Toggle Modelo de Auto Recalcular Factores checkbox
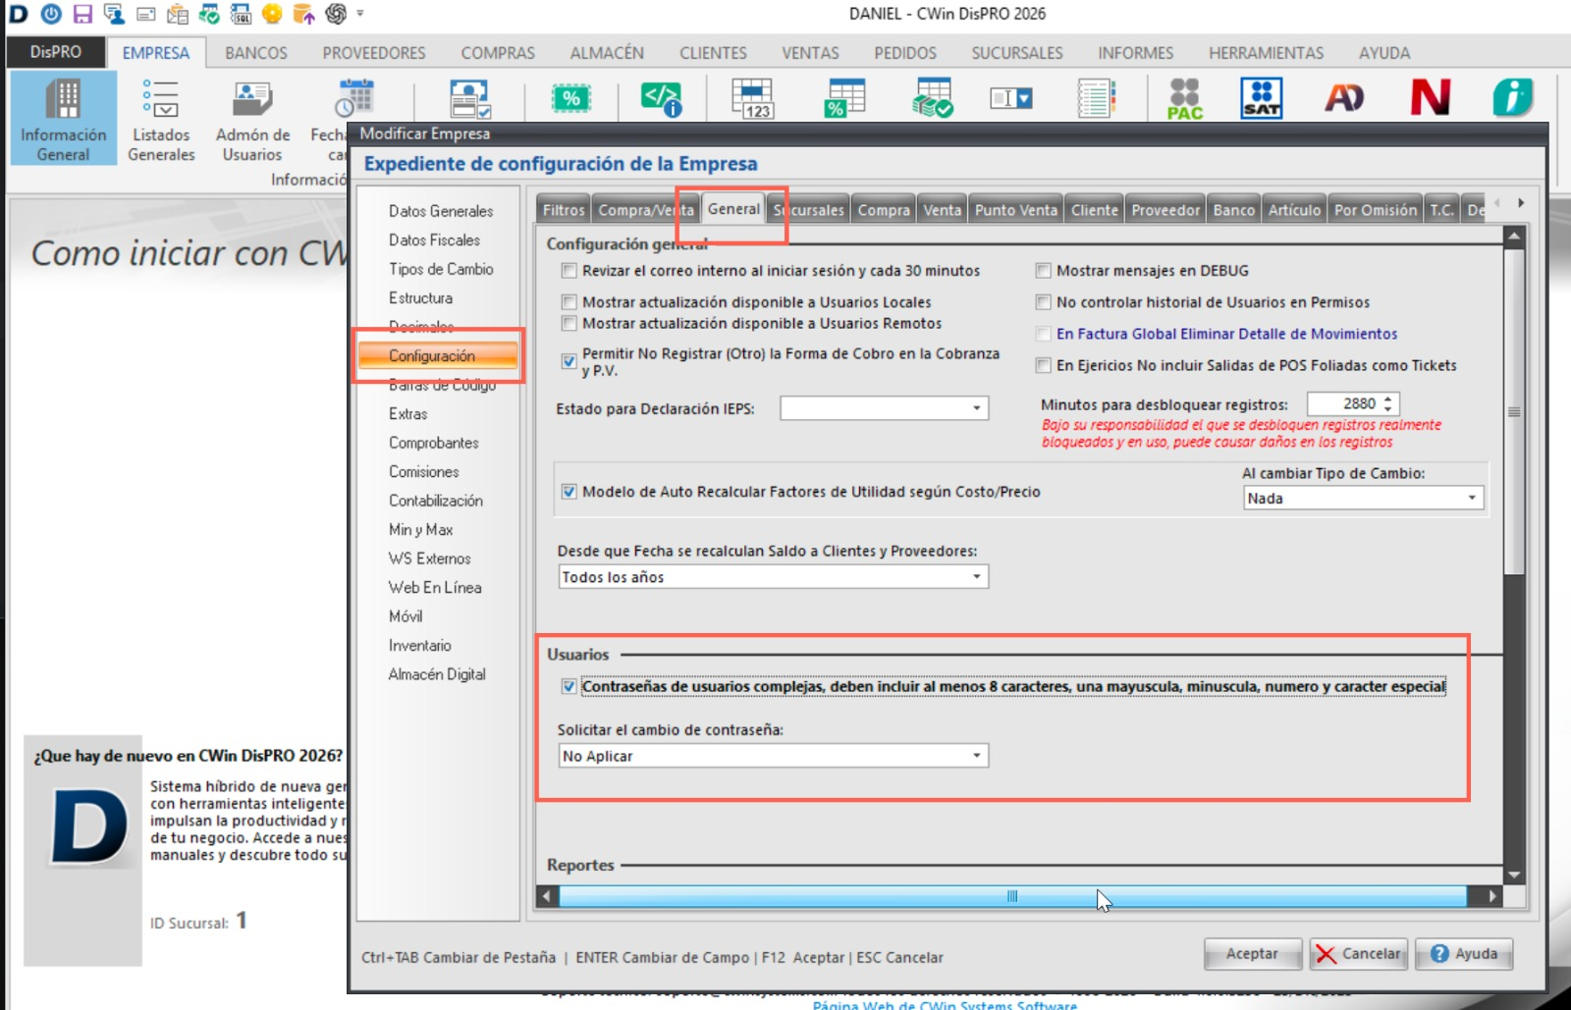1571x1010 pixels. pos(569,492)
